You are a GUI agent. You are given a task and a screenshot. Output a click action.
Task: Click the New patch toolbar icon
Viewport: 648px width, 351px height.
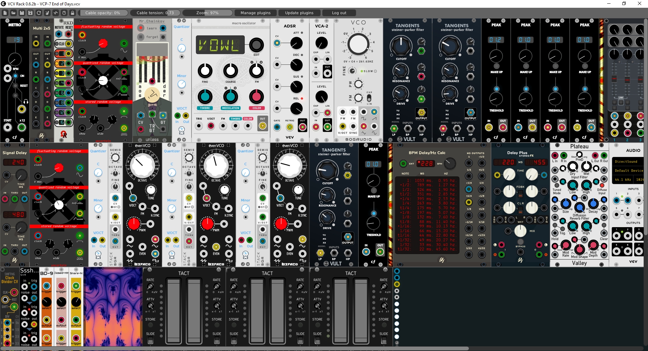5,13
